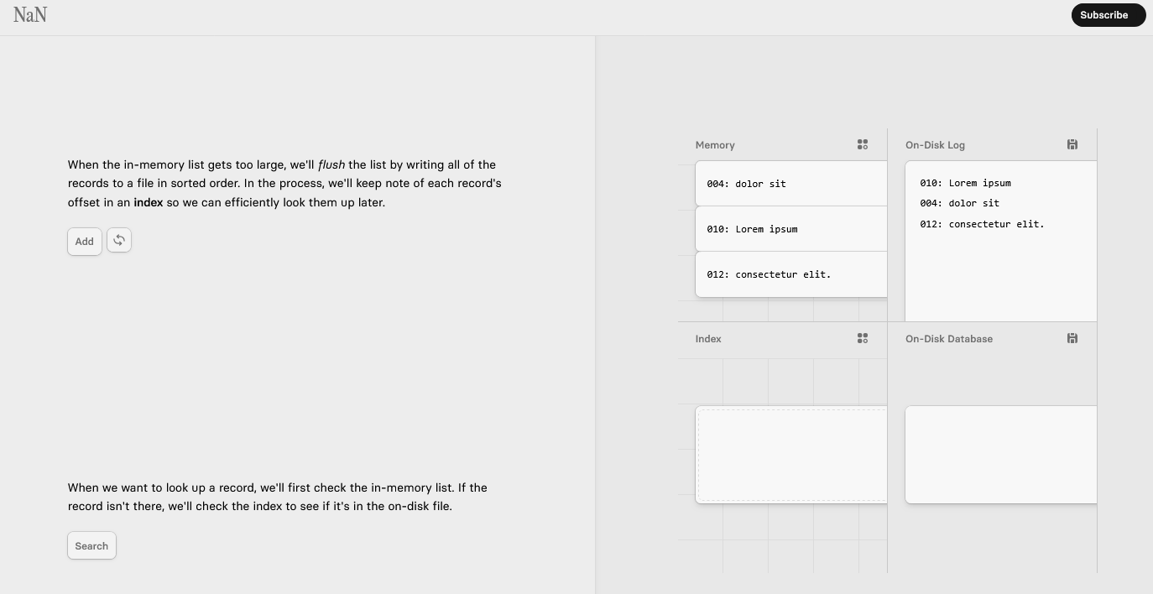The image size is (1153, 594).
Task: Click "004: dolor sit" in the On-Disk Log
Action: (x=959, y=203)
